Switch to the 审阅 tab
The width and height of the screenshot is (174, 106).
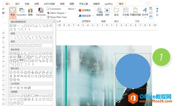tap(62, 4)
